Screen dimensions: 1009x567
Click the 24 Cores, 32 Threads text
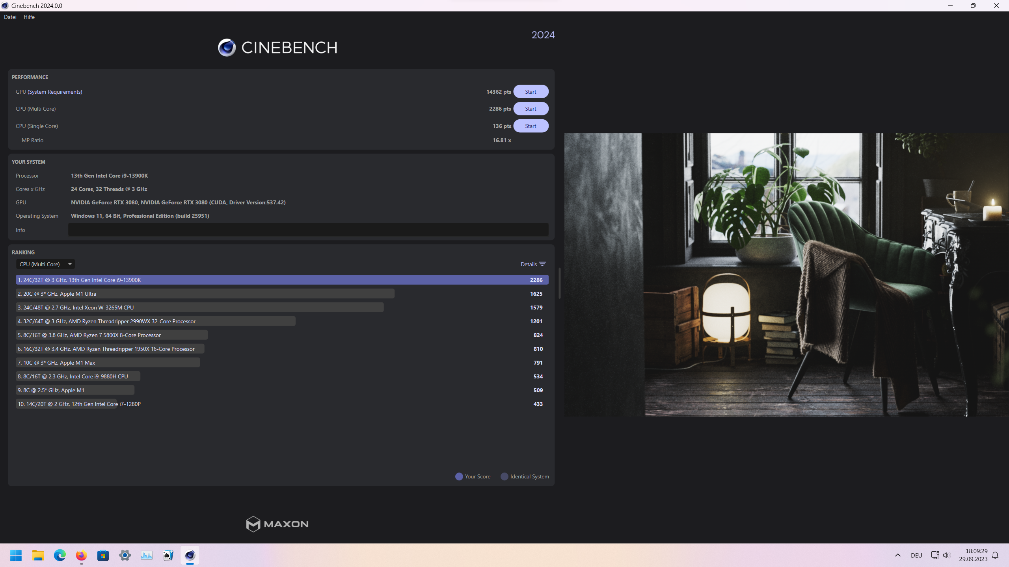[109, 189]
